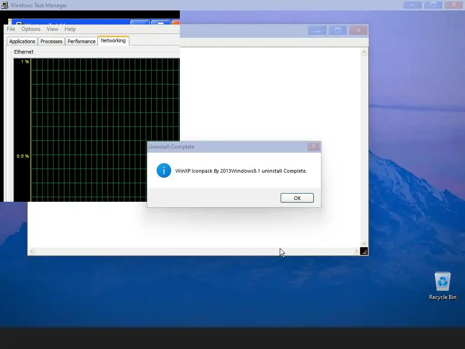The width and height of the screenshot is (465, 349).
Task: Close the outer Windows Task Manager window
Action: [x=454, y=5]
